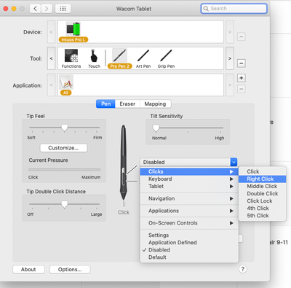291x288 pixels.
Task: Open the Customize... tip feel button
Action: [63, 148]
